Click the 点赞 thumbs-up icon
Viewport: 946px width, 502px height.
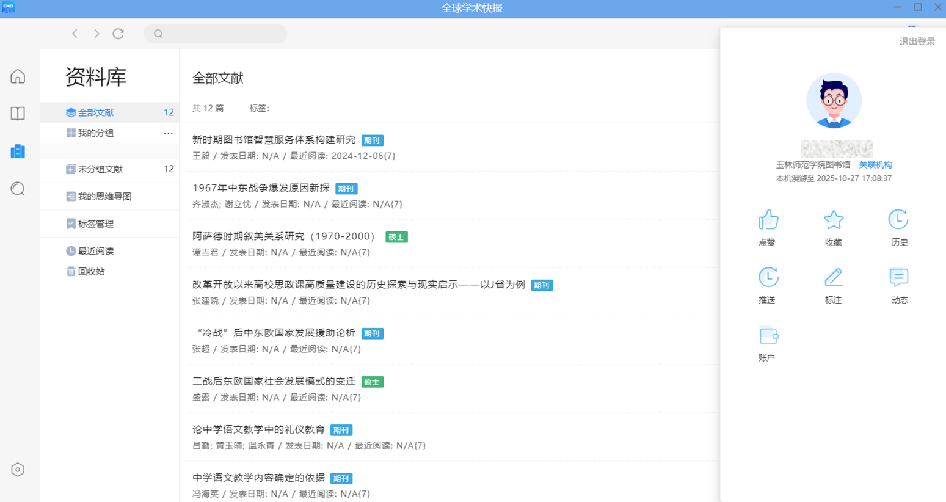[x=768, y=220]
